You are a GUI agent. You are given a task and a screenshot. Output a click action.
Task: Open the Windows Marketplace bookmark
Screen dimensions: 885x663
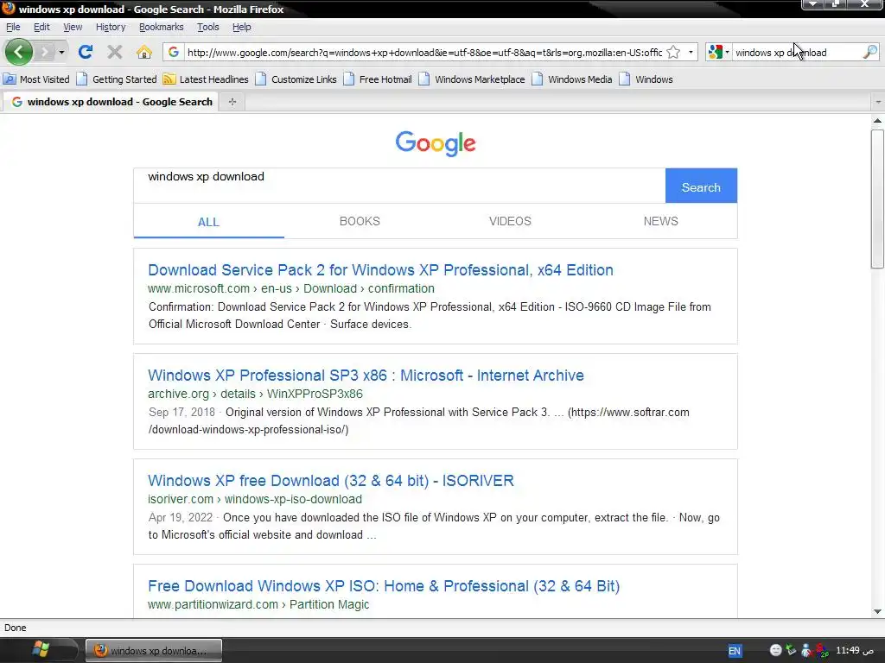(x=473, y=79)
